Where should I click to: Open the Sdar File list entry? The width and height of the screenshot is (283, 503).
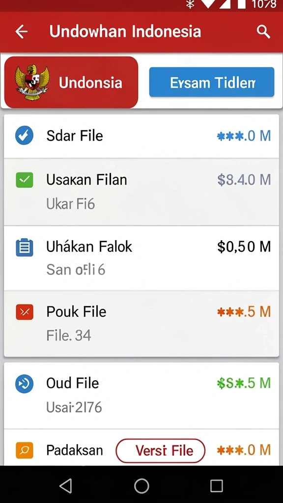pos(141,136)
